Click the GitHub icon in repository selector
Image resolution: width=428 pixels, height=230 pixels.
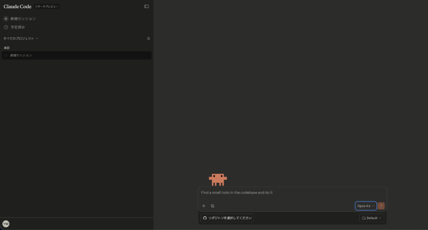pos(205,218)
